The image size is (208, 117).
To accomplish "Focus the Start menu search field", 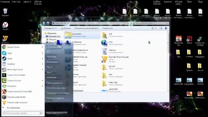I will click(22, 113).
